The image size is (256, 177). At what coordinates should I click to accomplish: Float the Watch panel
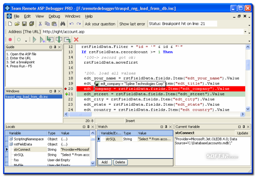coord(162,127)
